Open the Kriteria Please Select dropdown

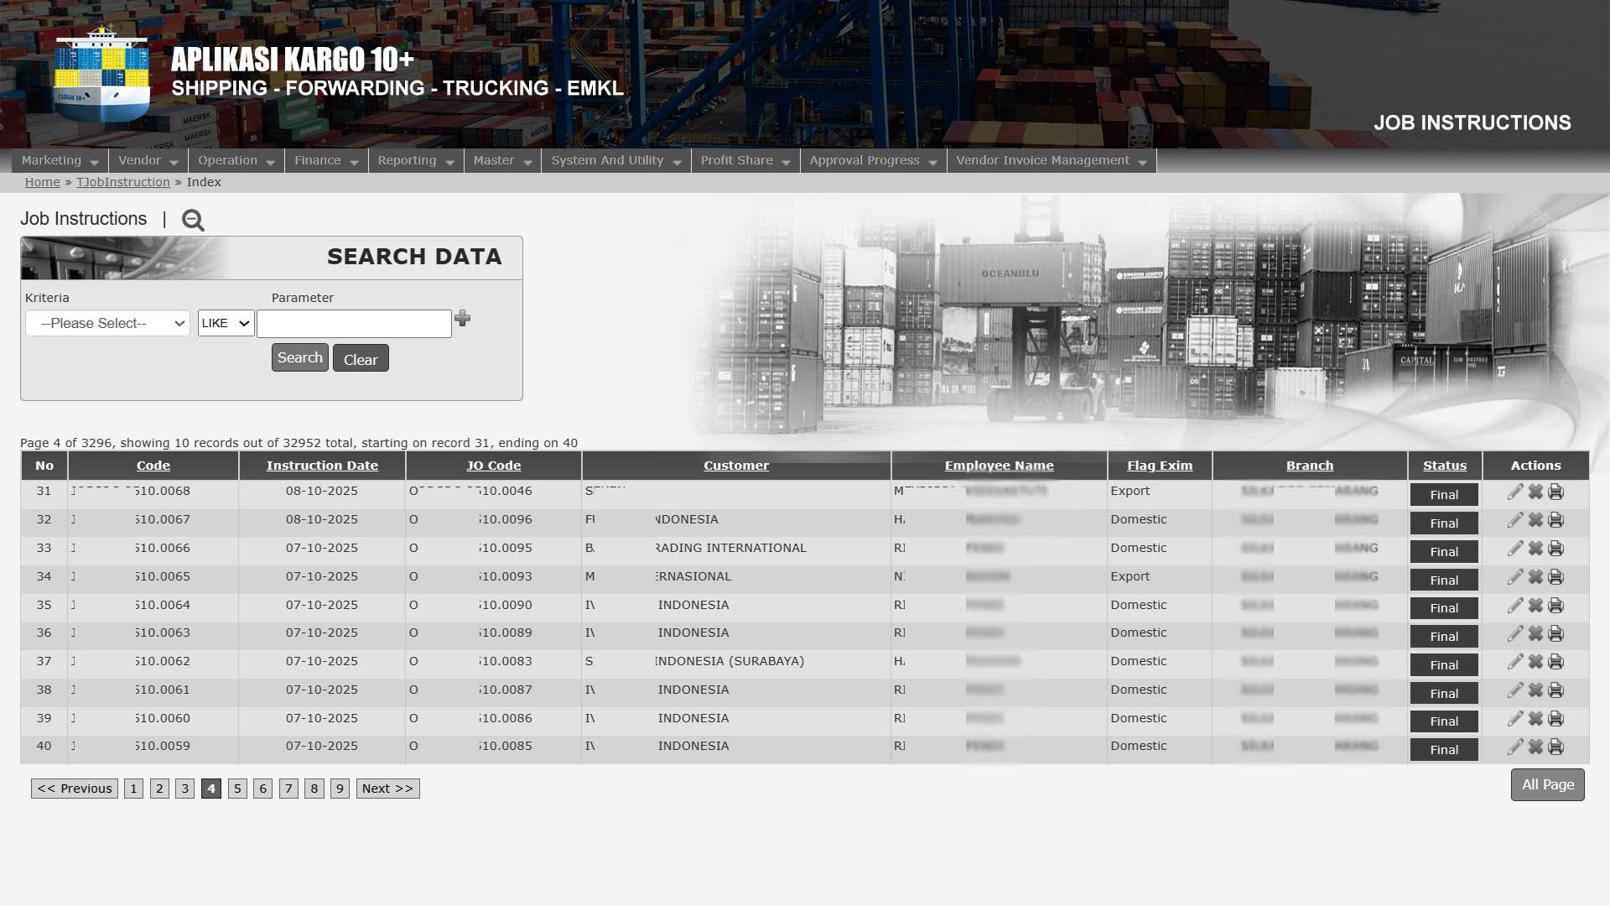pos(107,323)
